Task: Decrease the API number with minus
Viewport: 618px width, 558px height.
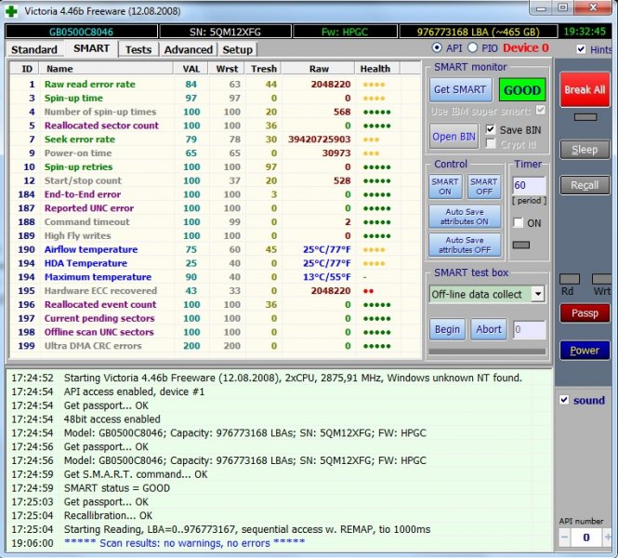Action: [564, 538]
